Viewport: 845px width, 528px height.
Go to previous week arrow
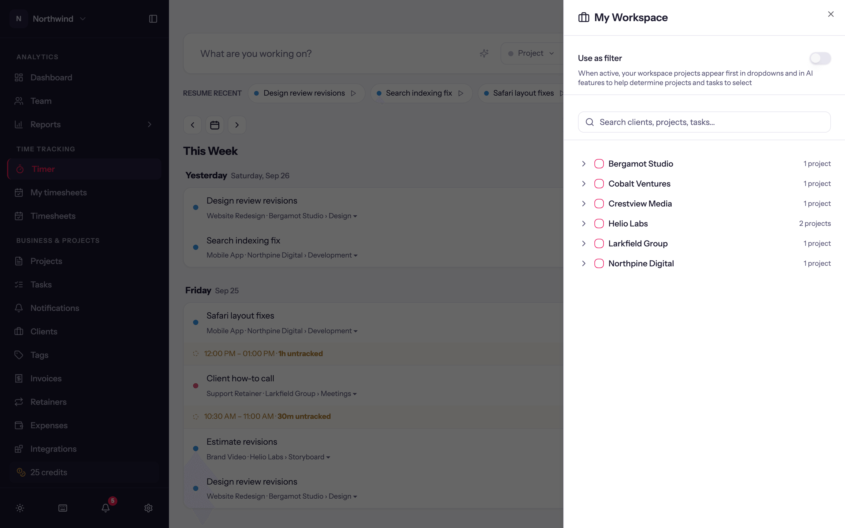[x=192, y=125]
